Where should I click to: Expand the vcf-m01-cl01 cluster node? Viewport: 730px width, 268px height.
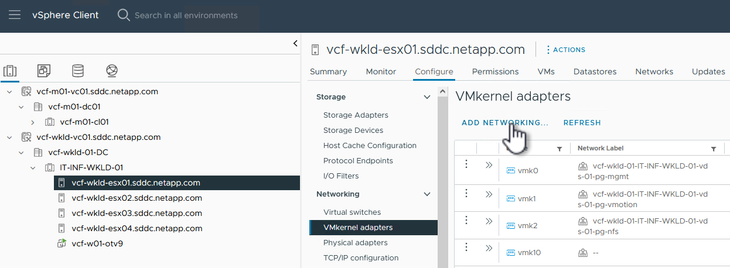[33, 122]
